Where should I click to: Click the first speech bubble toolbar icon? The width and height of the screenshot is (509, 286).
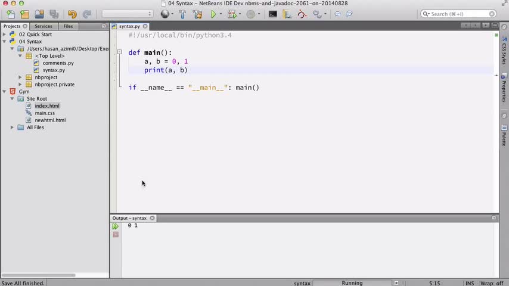(x=337, y=14)
